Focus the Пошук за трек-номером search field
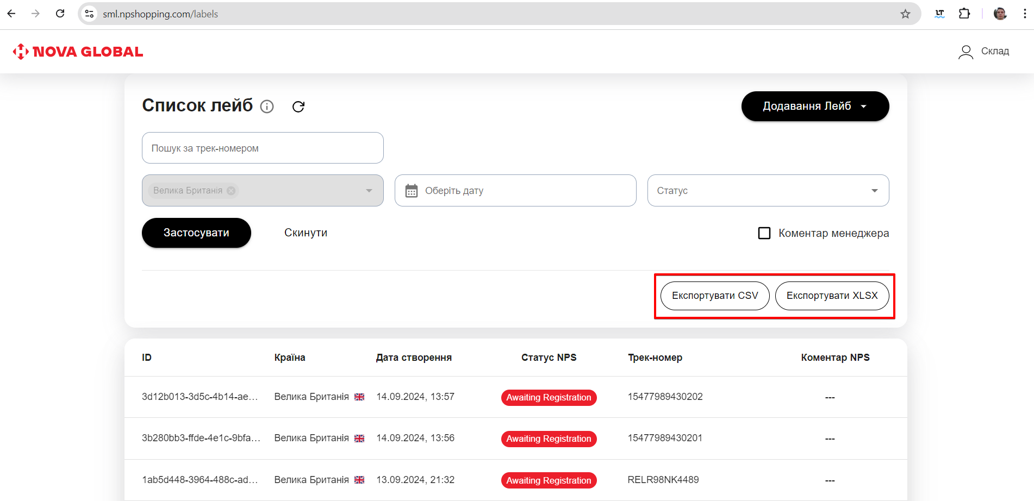Screen dimensions: 1034x501 pos(263,148)
